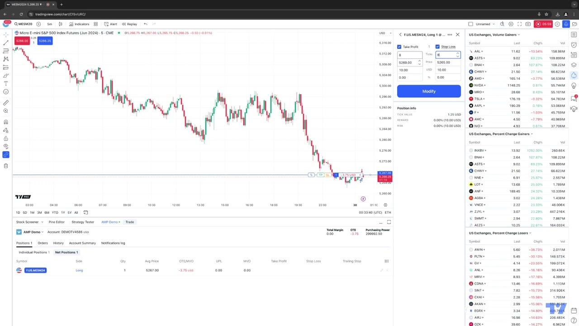Go back in the order panel
This screenshot has height=326, width=579.
[400, 34]
